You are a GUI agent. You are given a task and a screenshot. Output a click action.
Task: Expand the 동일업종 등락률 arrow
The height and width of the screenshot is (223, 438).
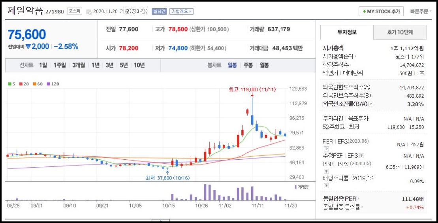coord(362,207)
